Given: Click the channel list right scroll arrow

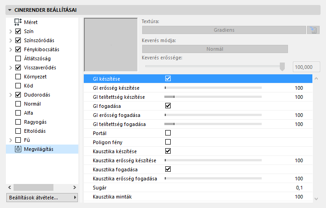Looking at the screenshot, I should point(75,188).
